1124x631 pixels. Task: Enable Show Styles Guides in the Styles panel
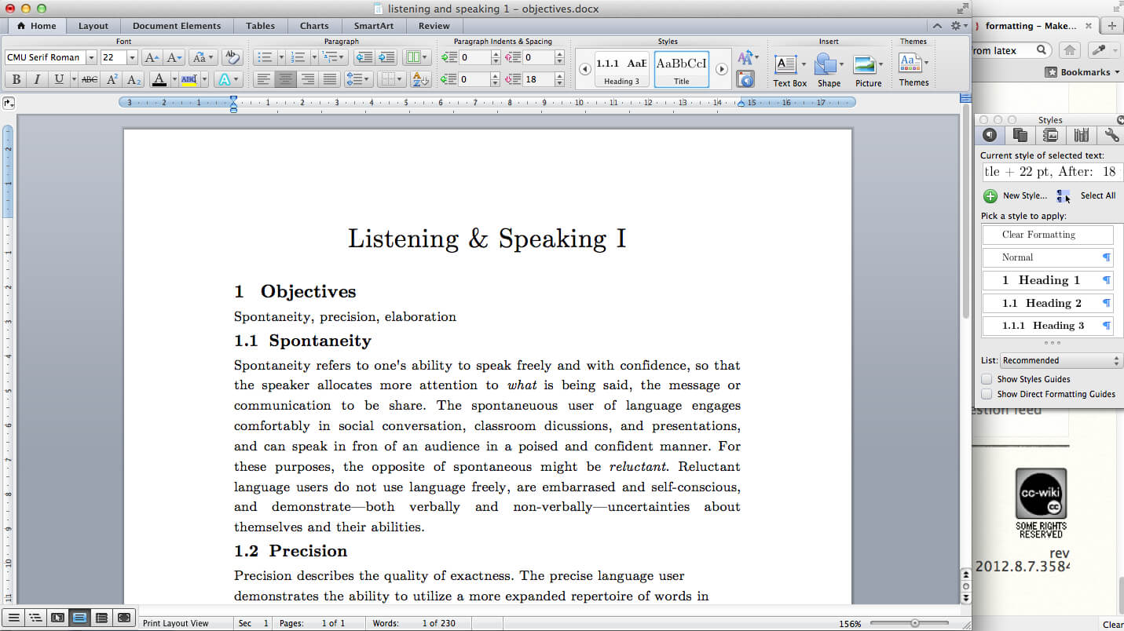click(987, 379)
